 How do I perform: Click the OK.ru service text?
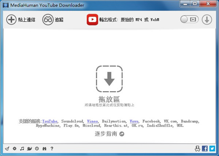click(x=137, y=126)
